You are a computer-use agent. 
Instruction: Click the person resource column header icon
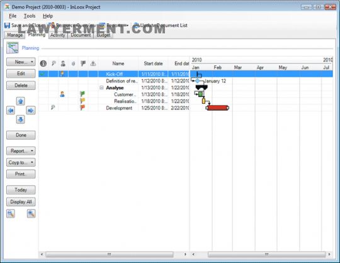tap(63, 64)
